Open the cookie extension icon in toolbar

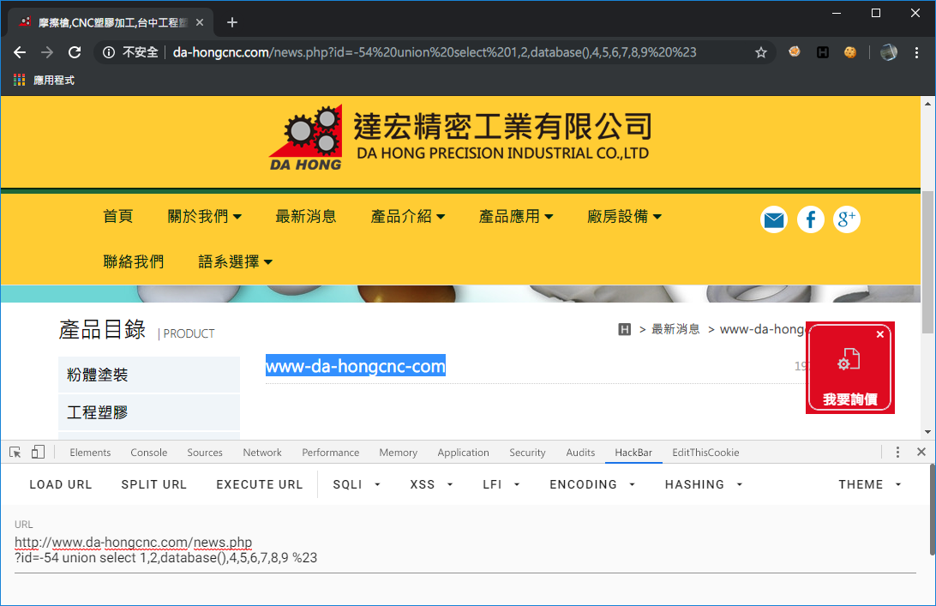tap(850, 52)
